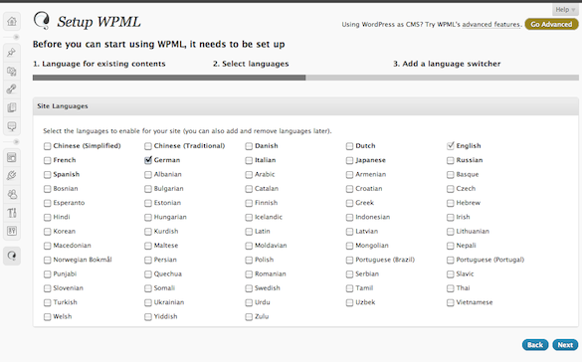Click the Back button
This screenshot has height=362, width=582.
[x=535, y=345]
